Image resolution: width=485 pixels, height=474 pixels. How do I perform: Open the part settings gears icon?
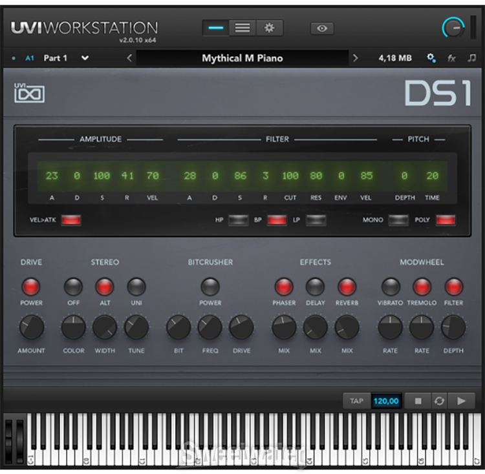(x=431, y=57)
